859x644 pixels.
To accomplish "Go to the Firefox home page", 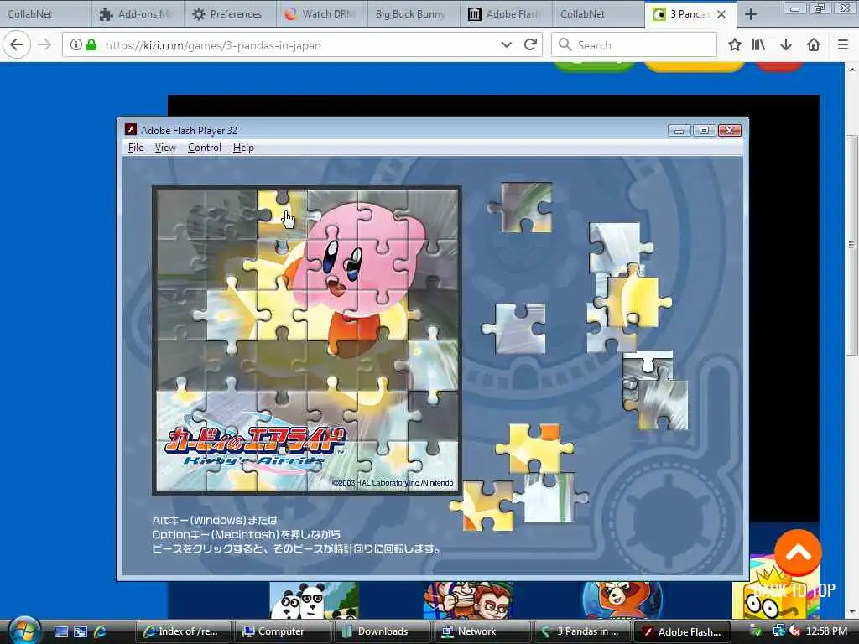I will (814, 45).
